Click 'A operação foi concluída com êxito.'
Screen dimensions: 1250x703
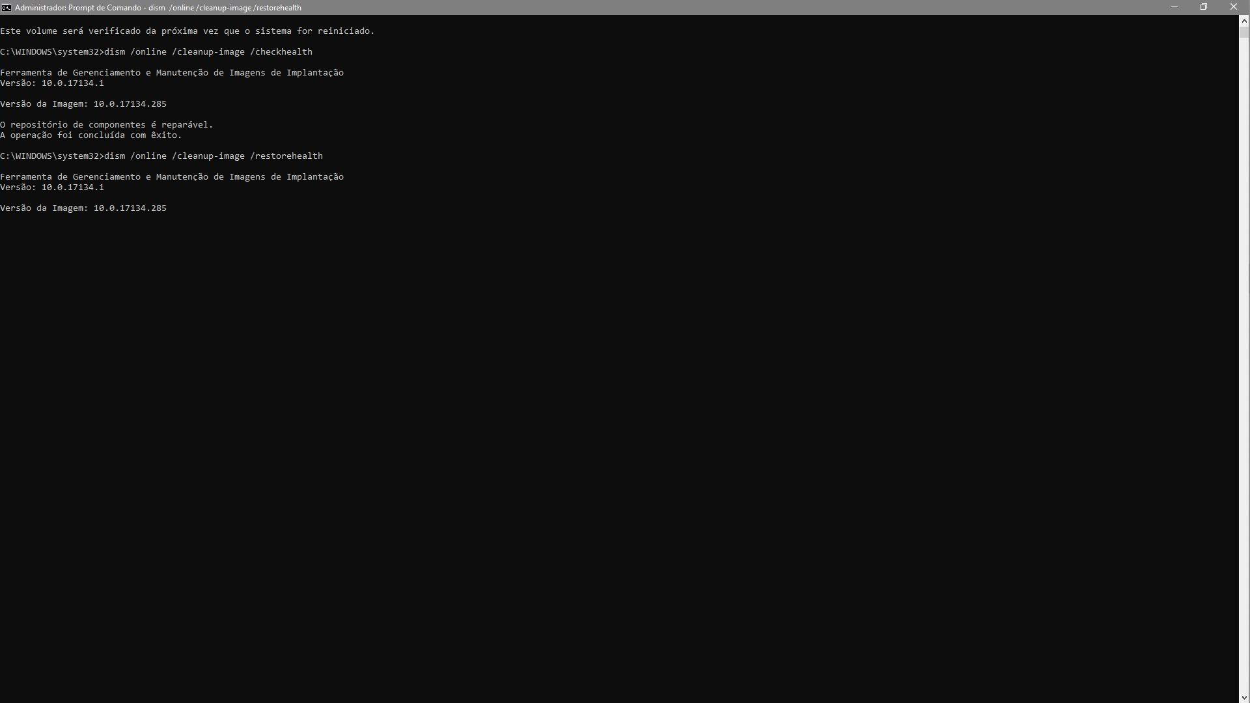(91, 135)
